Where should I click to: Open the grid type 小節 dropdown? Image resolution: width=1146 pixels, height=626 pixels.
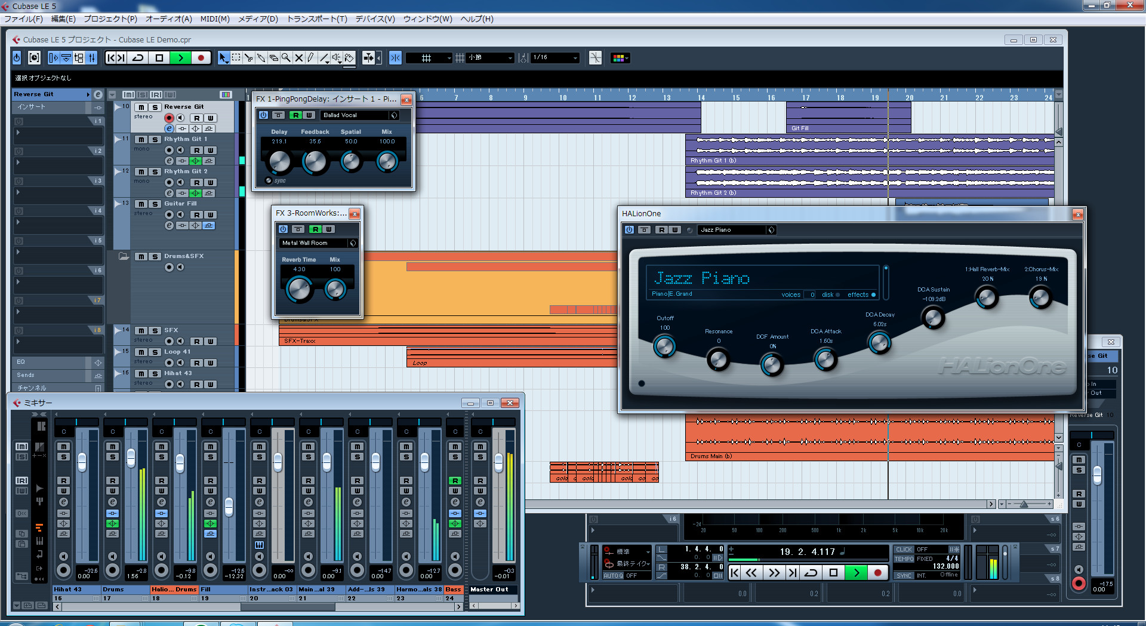click(x=490, y=58)
